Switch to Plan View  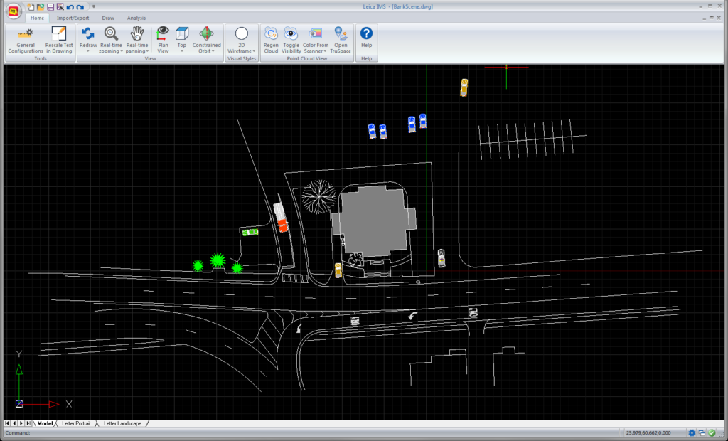163,40
